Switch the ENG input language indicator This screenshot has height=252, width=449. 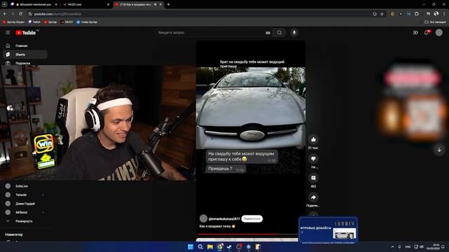(408, 247)
